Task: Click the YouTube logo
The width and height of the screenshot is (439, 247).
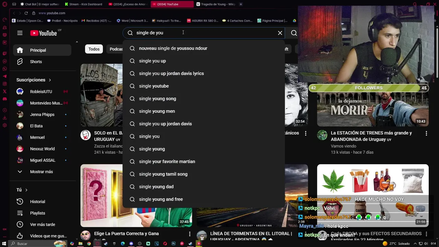Action: tap(44, 33)
